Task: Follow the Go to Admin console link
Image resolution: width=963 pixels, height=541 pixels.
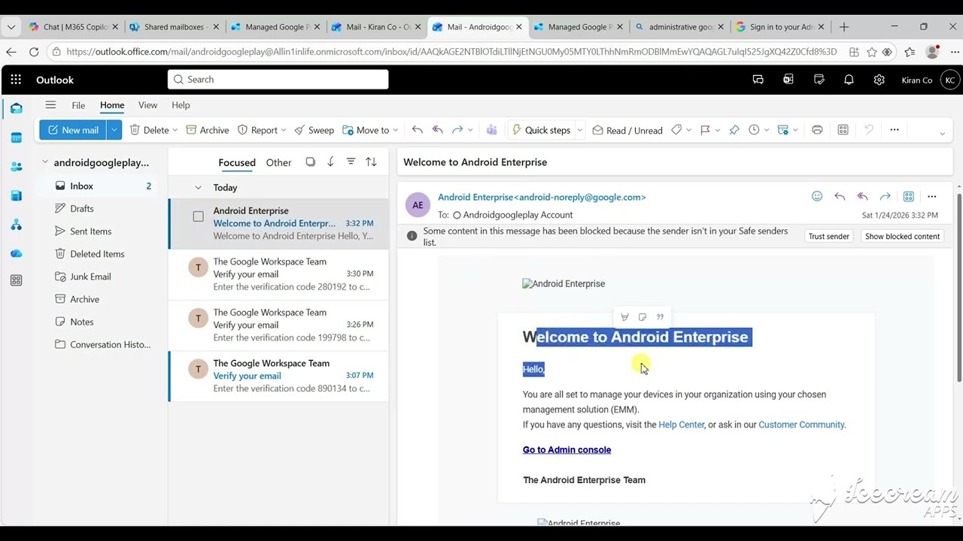Action: click(567, 450)
